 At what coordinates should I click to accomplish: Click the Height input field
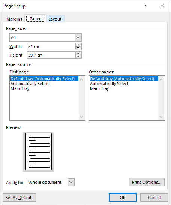click(x=51, y=55)
